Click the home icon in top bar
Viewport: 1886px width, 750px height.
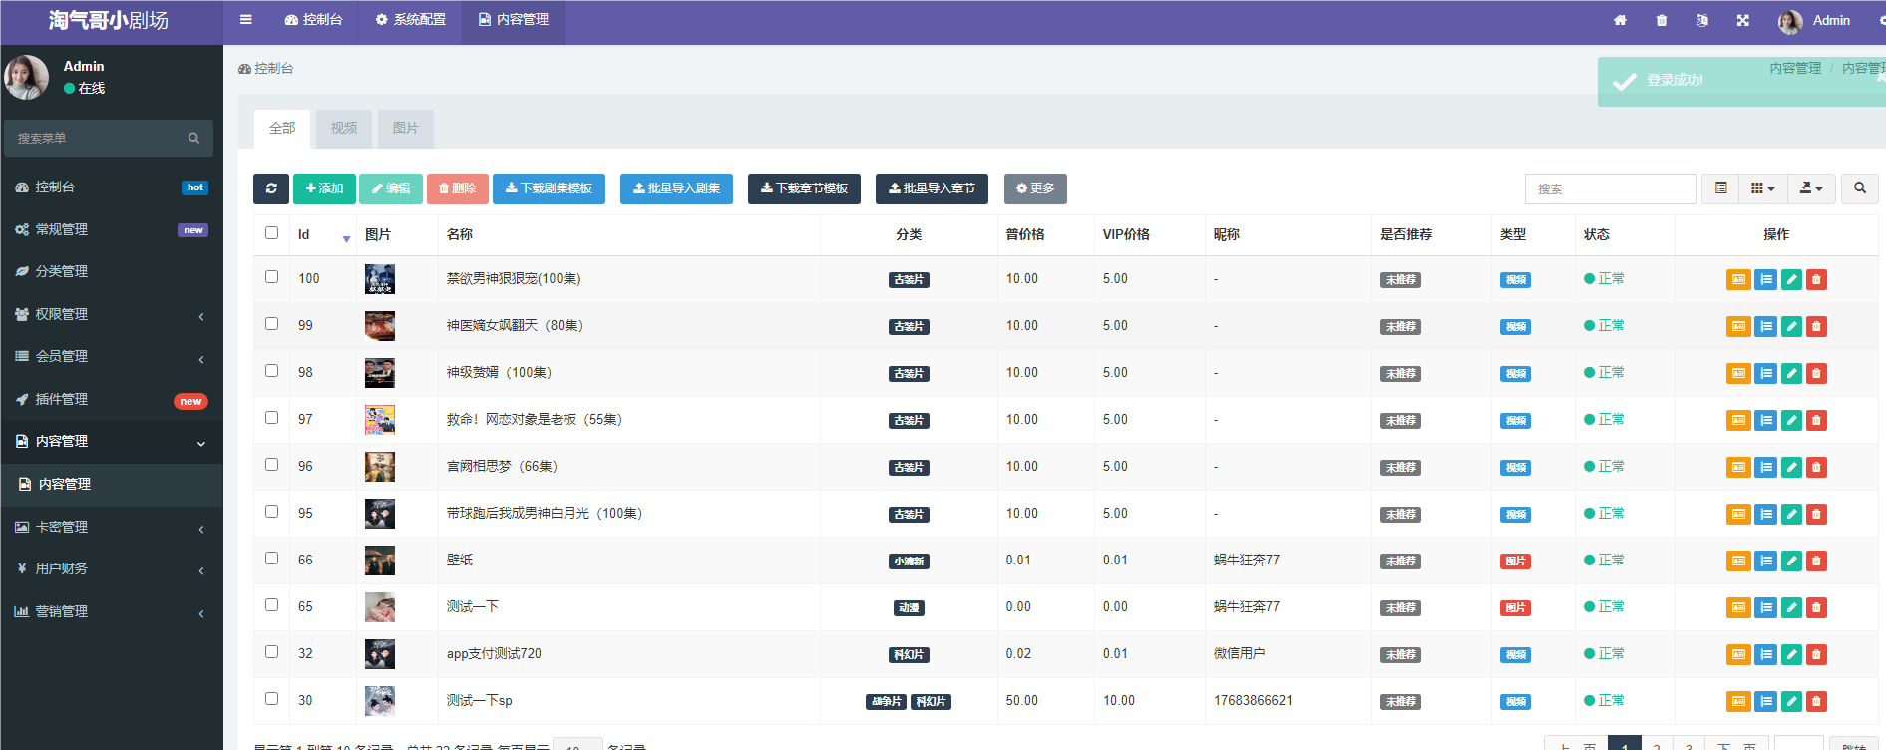click(x=1620, y=20)
